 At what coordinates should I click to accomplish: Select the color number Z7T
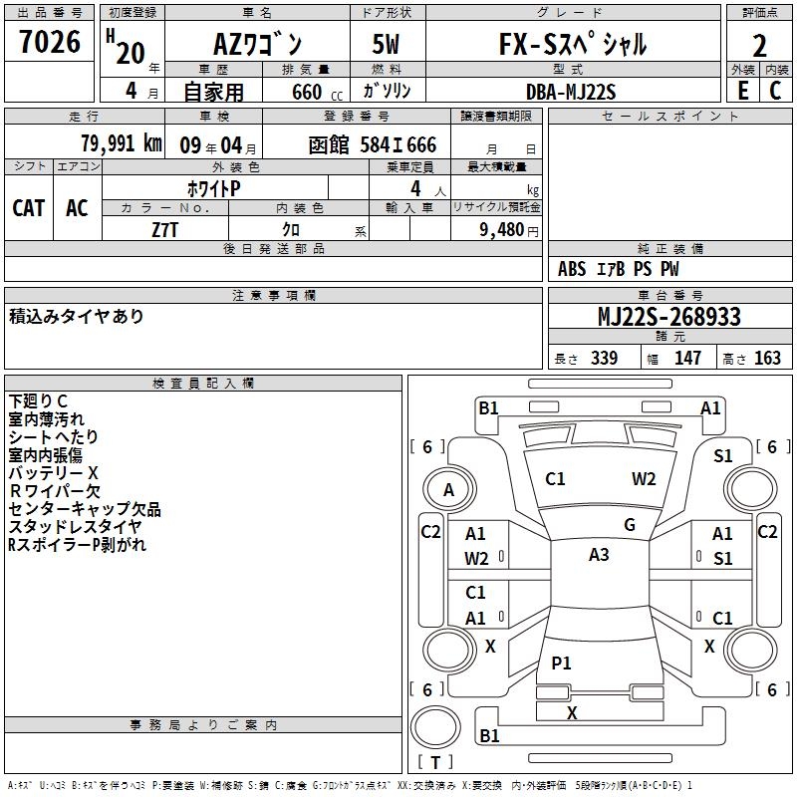coord(164,230)
